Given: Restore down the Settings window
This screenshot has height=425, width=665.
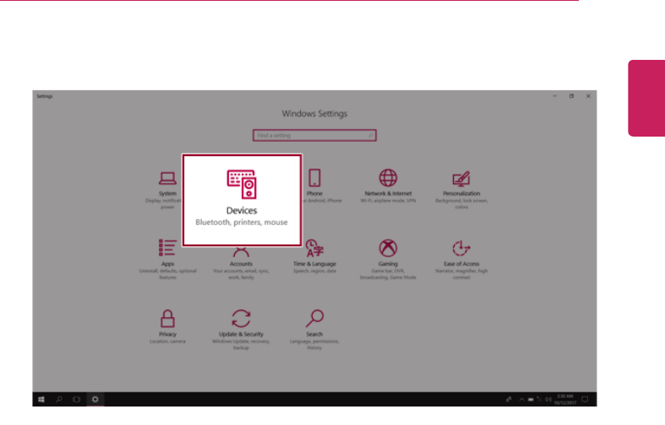Looking at the screenshot, I should (x=571, y=96).
